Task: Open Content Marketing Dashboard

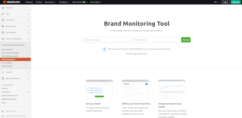Action: 13,45
